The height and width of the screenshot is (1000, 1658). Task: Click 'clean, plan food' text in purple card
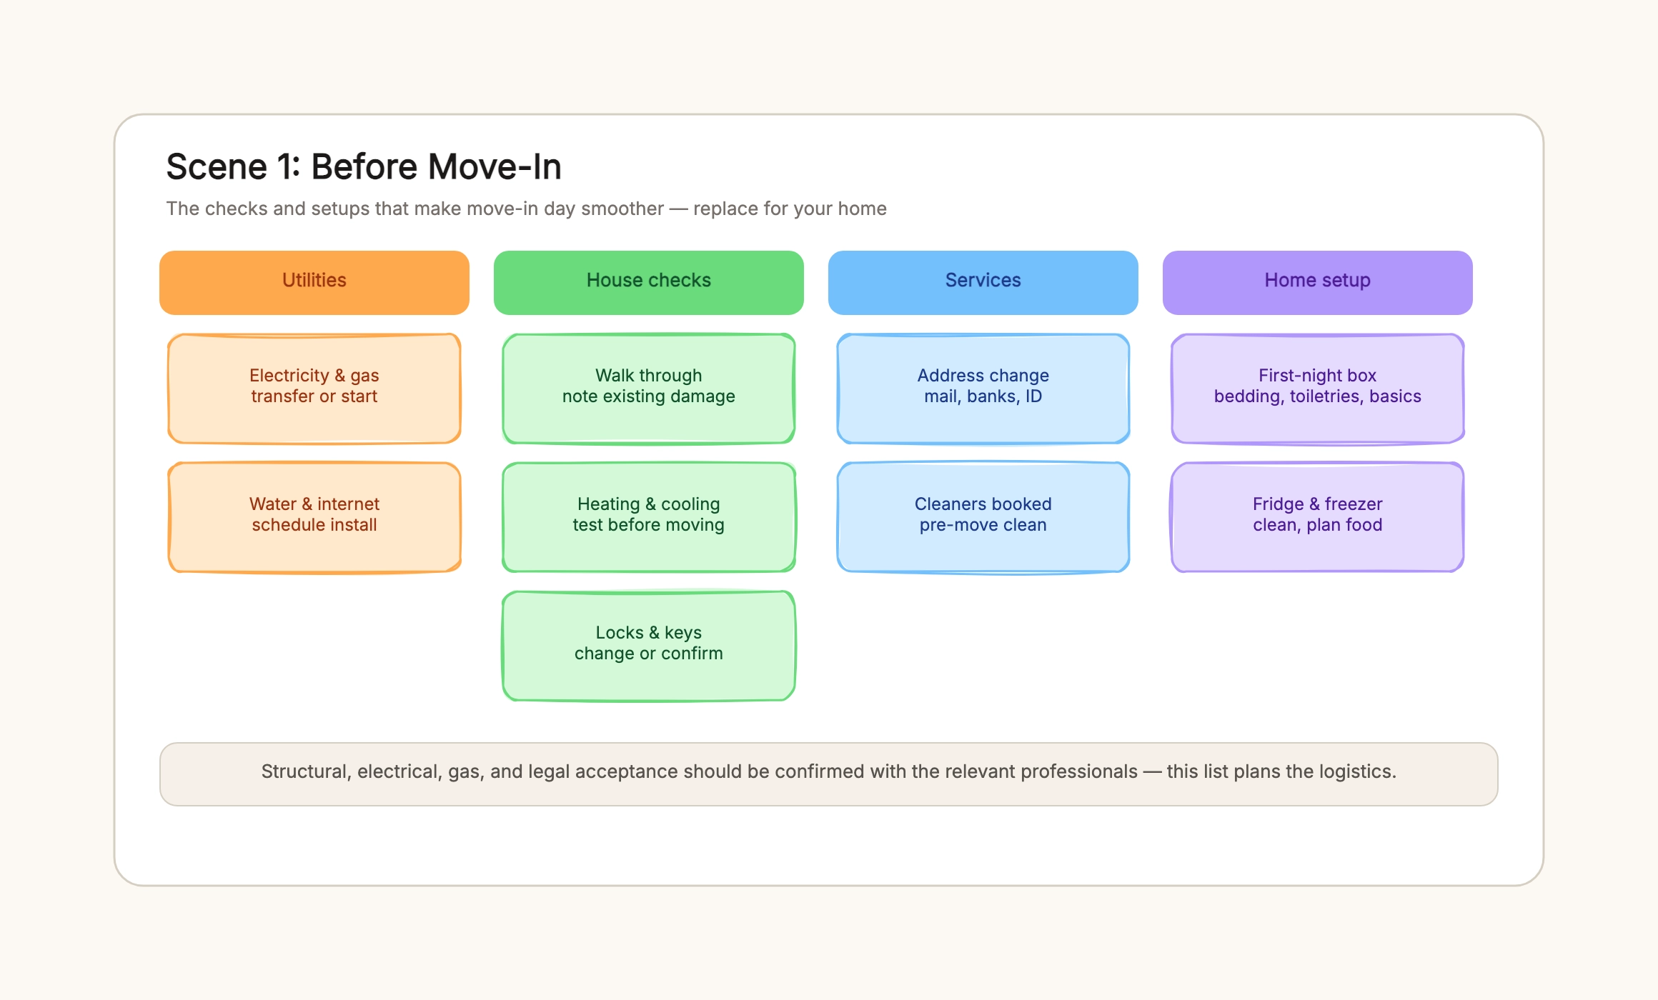[x=1318, y=525]
